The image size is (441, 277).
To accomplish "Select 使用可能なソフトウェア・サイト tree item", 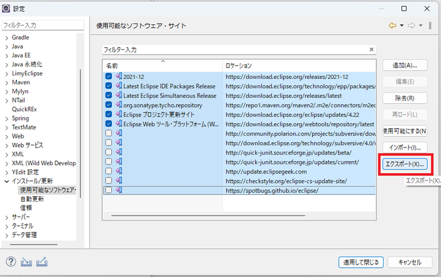I will 48,190.
